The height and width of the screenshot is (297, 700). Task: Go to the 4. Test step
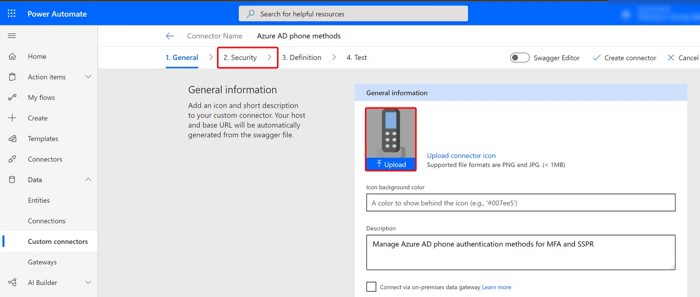pyautogui.click(x=356, y=57)
